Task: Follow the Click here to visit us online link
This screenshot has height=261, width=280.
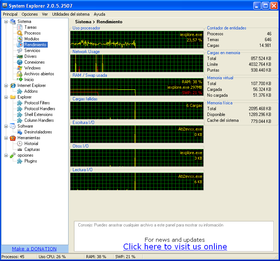Action: pos(175,246)
